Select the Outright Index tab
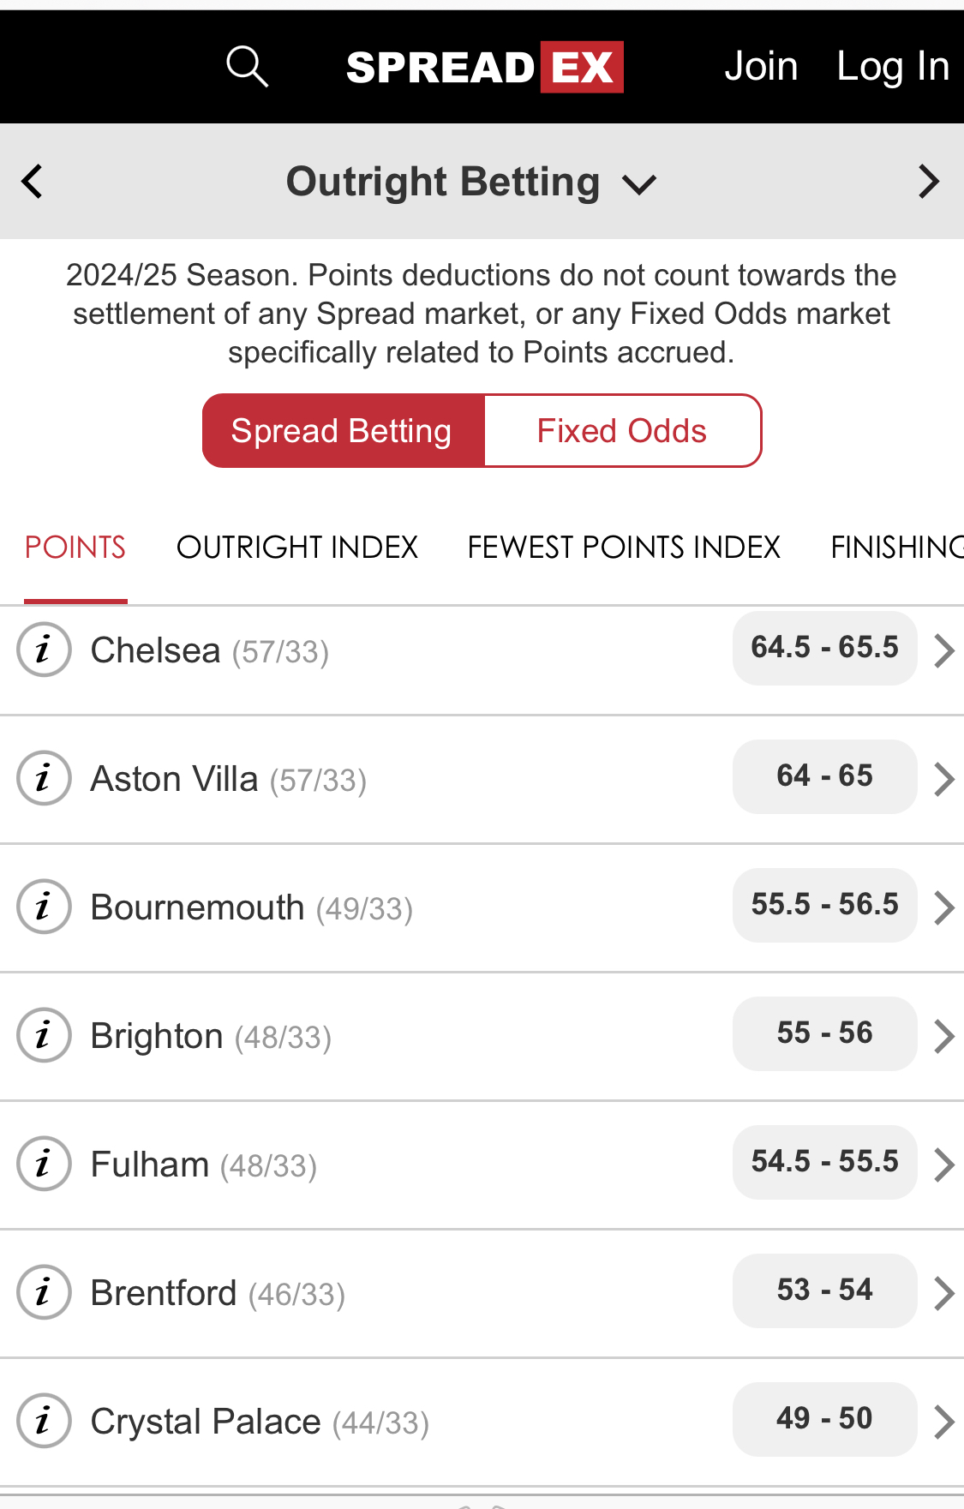Viewport: 964px width, 1509px height. 297,548
